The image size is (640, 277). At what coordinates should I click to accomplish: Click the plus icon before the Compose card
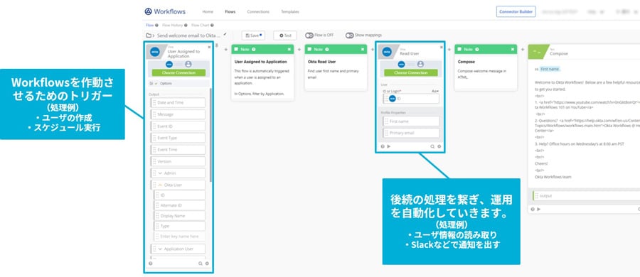coord(523,49)
